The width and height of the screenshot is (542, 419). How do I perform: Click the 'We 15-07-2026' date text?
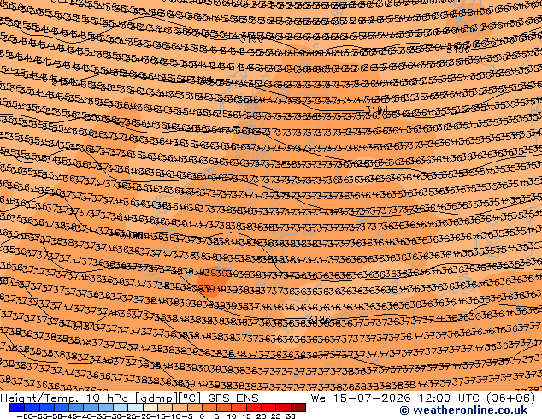(x=361, y=398)
